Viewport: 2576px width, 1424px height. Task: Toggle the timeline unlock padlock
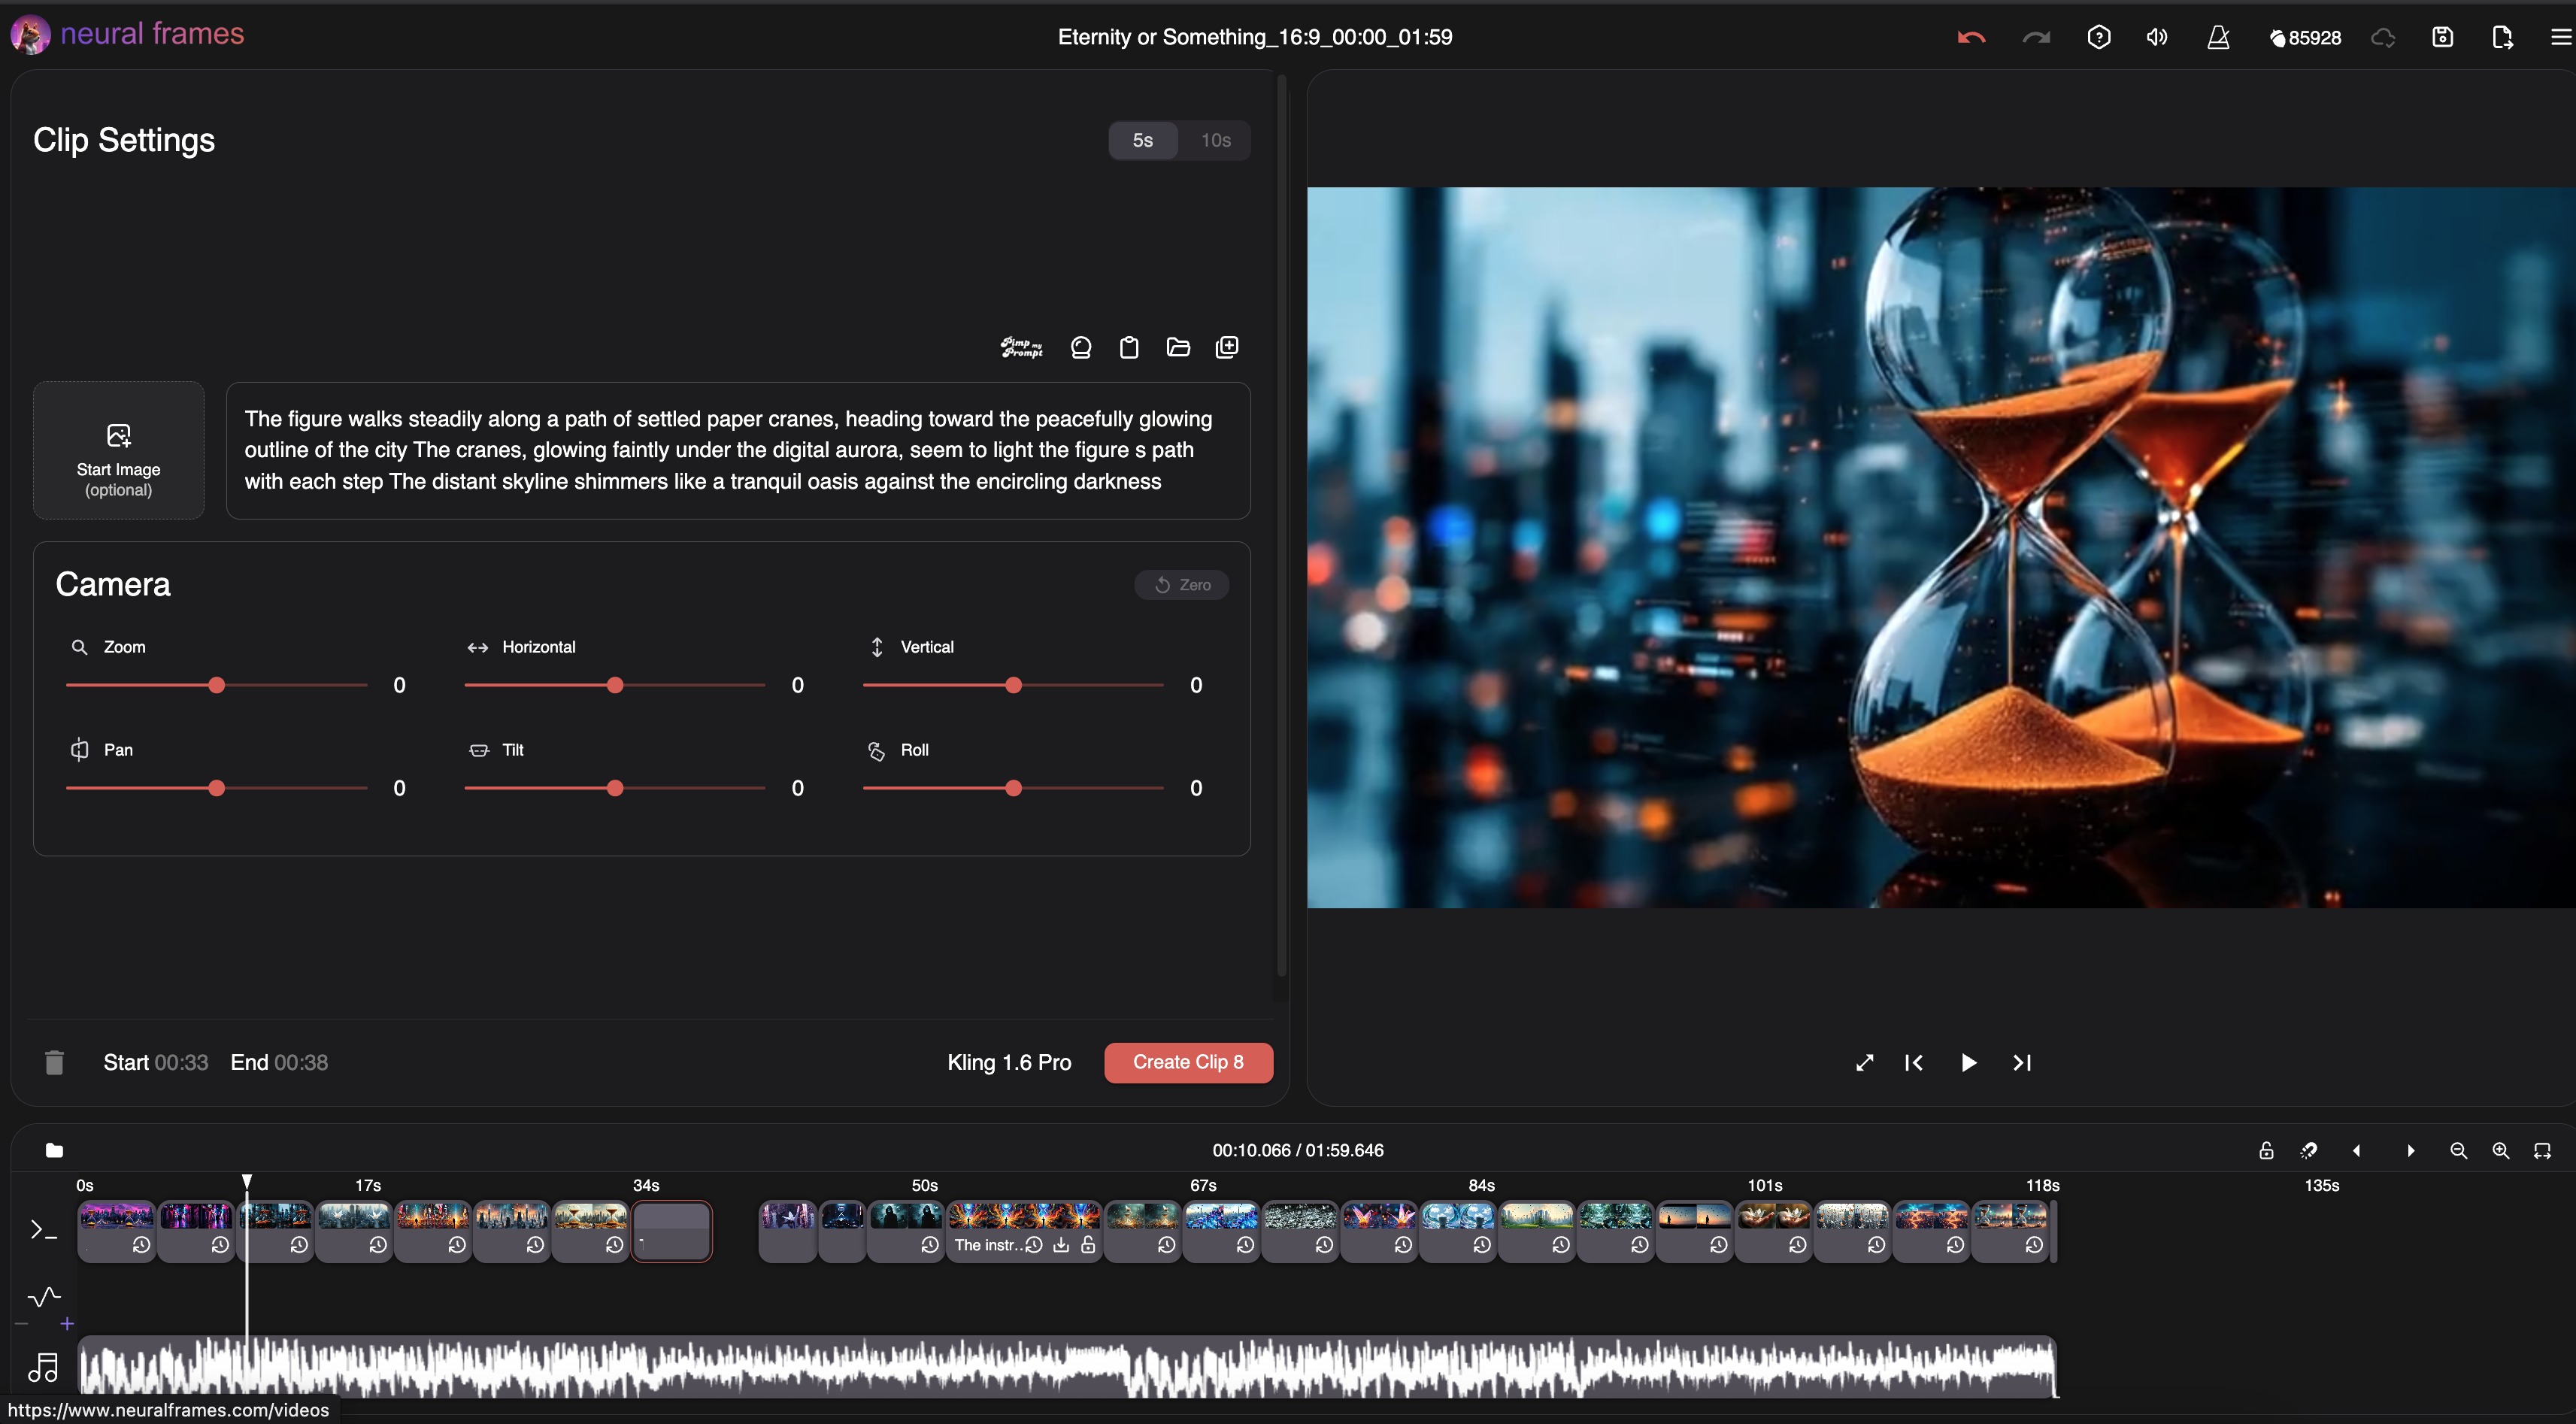2266,1150
